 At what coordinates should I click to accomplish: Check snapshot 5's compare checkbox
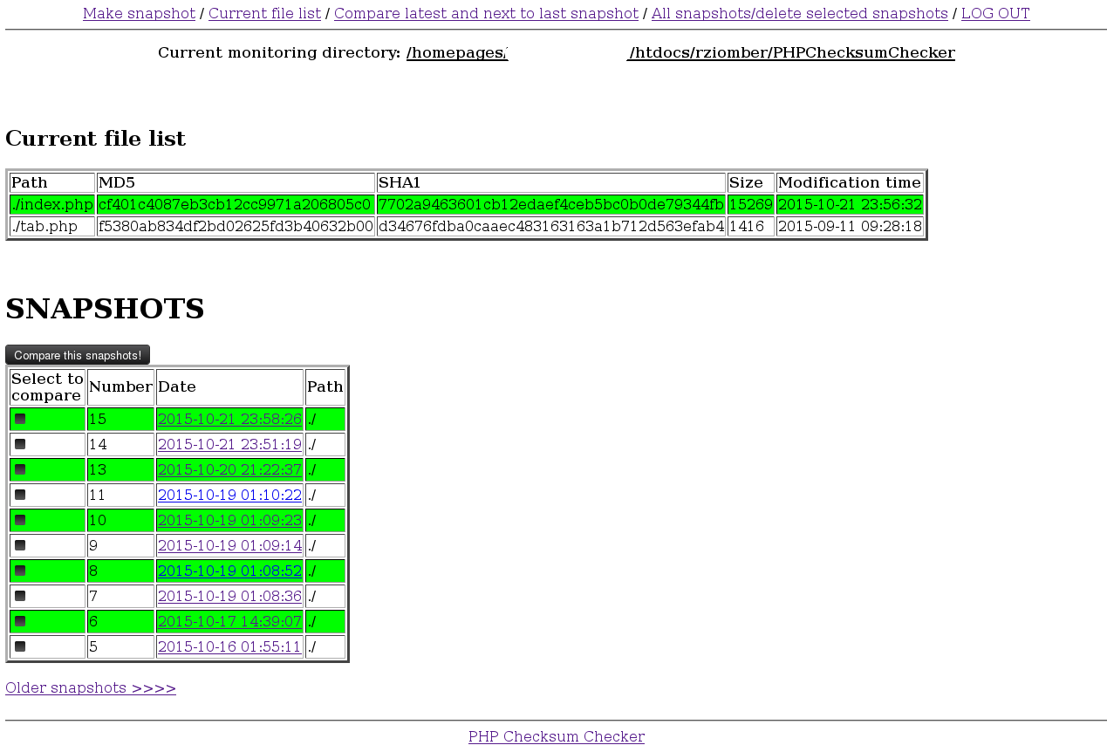20,646
